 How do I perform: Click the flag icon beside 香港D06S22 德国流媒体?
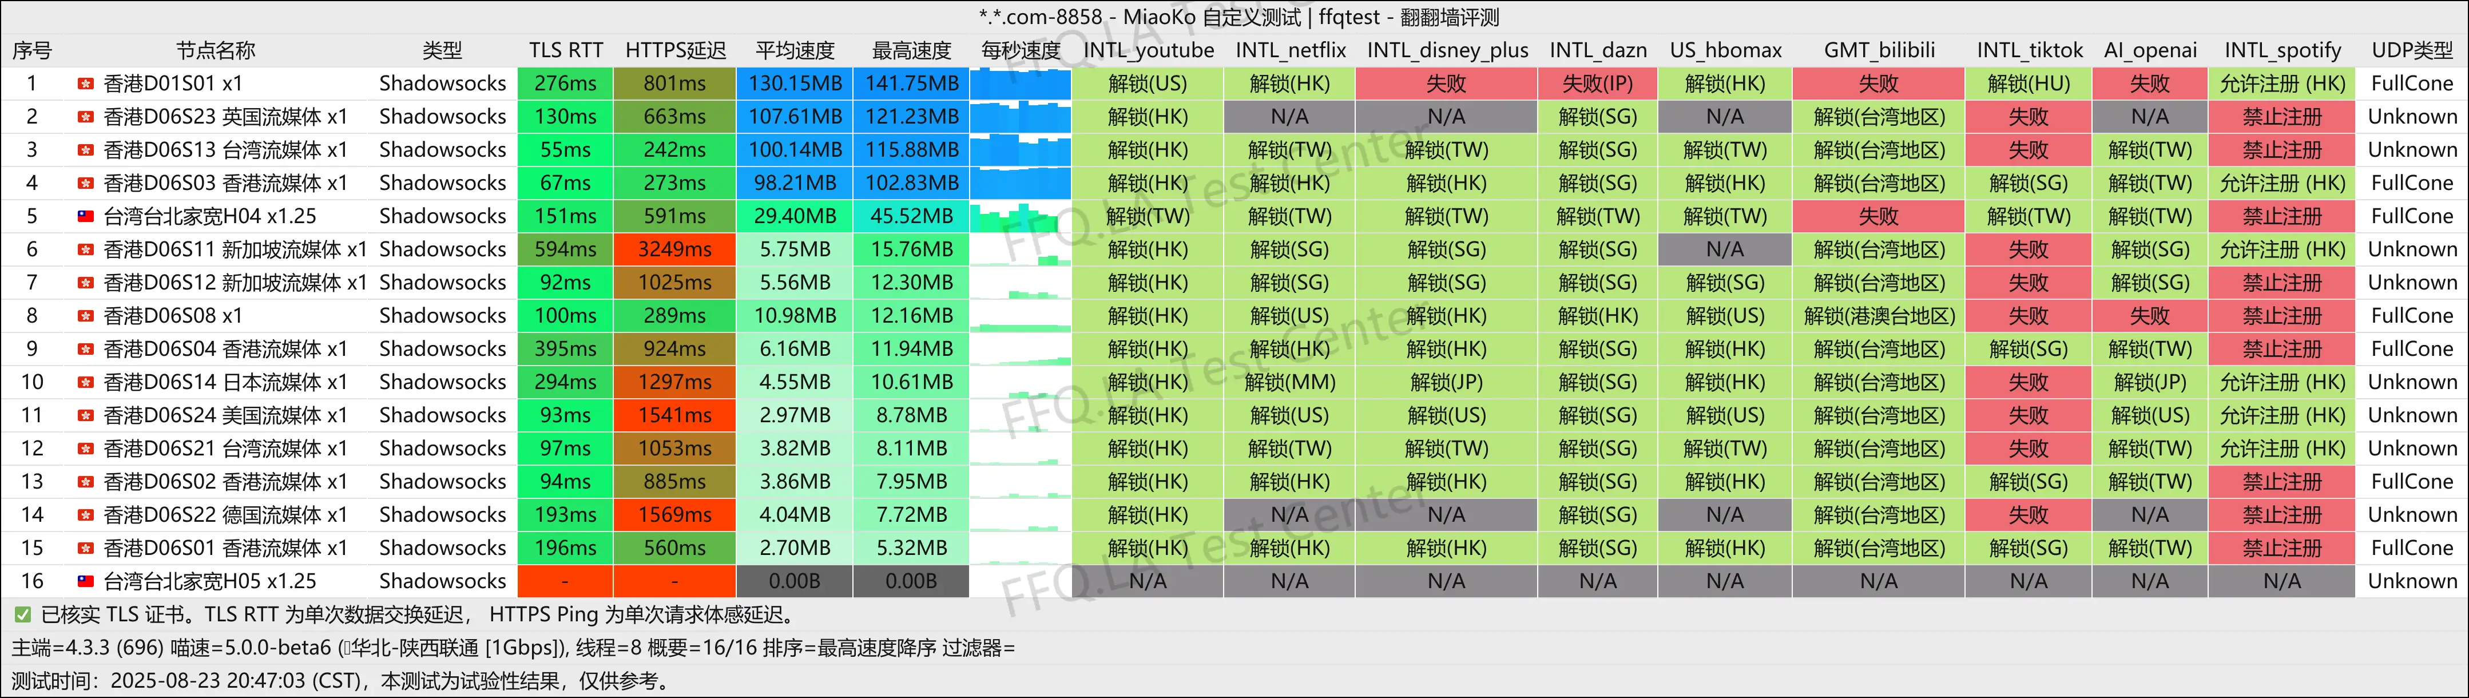click(x=85, y=515)
